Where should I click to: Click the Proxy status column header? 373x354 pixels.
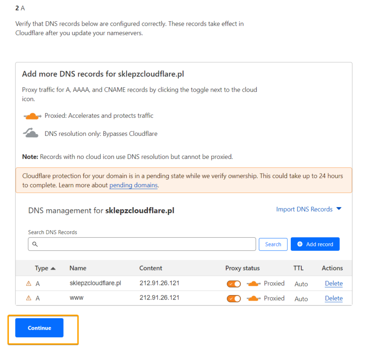click(x=242, y=268)
